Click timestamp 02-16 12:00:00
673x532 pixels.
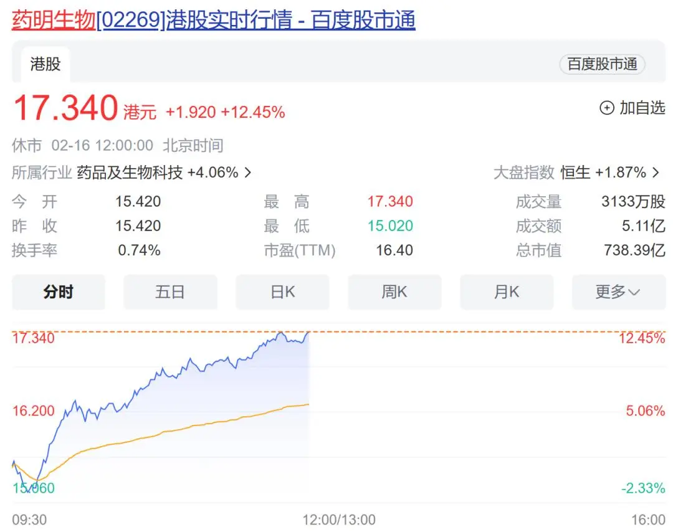pyautogui.click(x=102, y=145)
